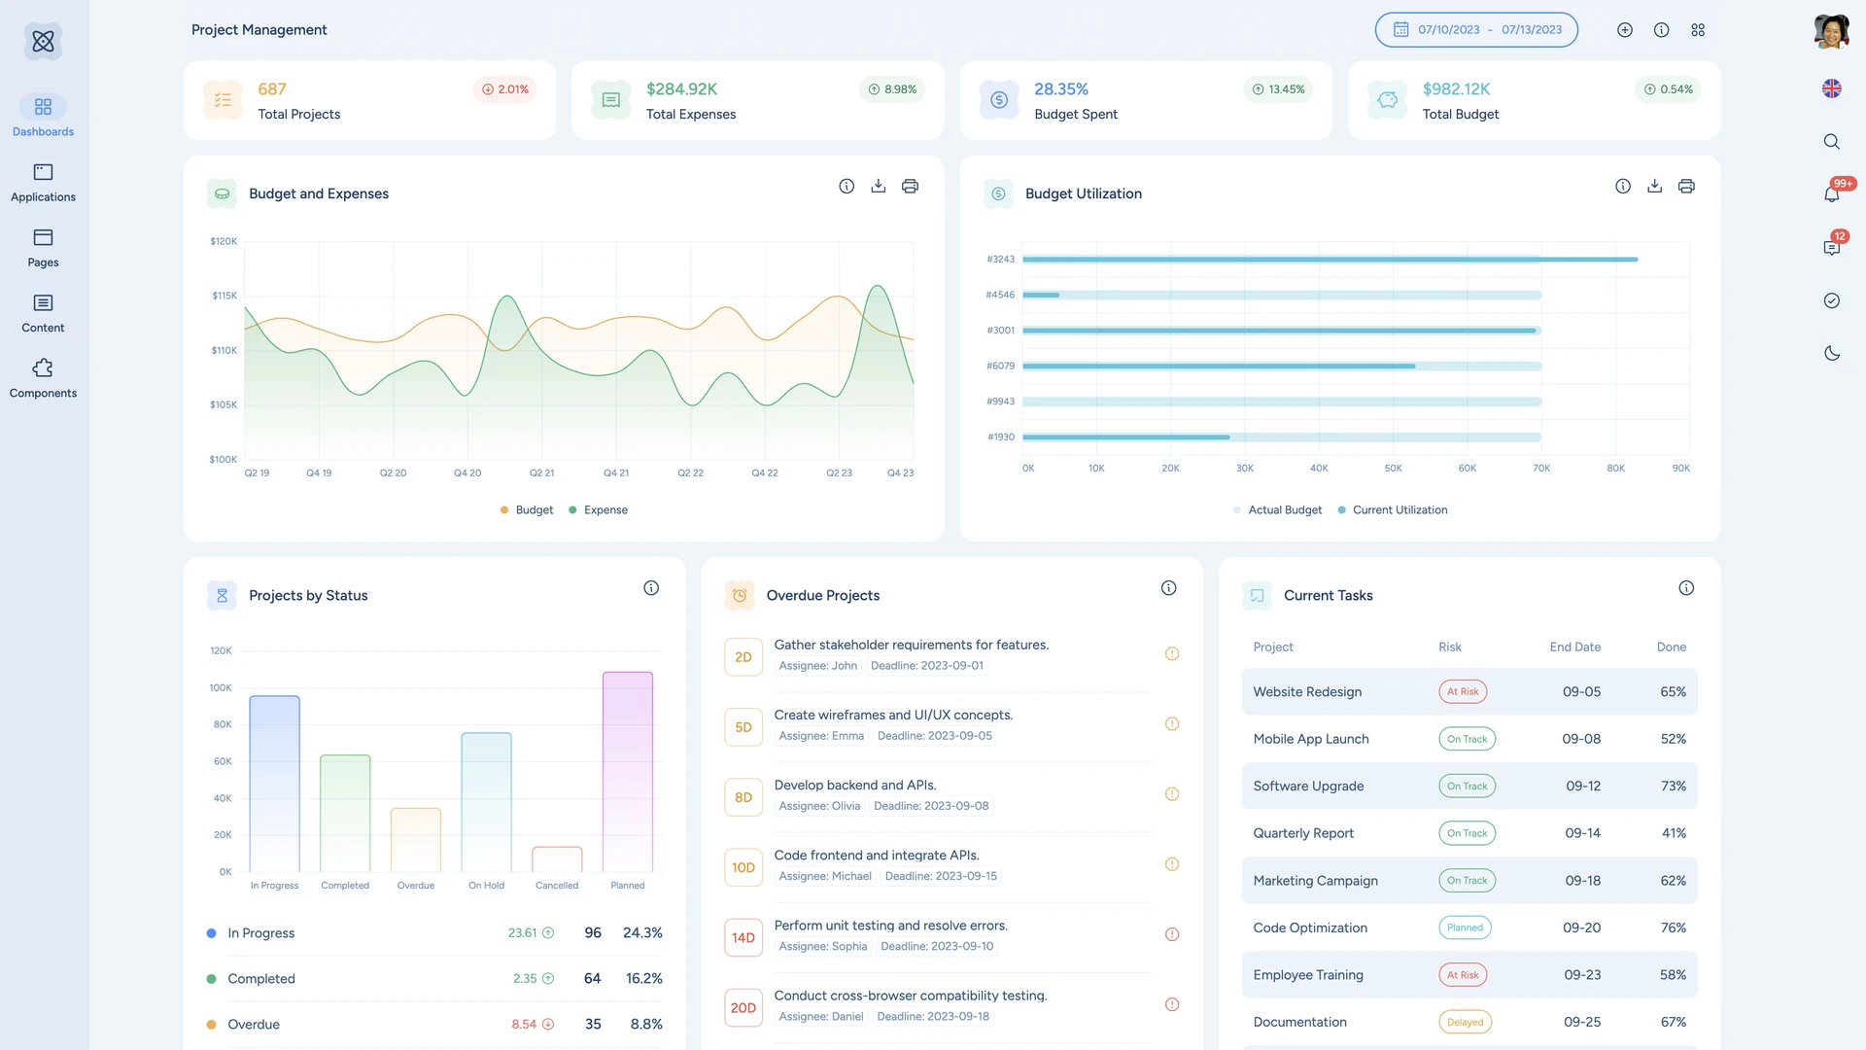Open the Dashboards sidebar menu
This screenshot has width=1866, height=1050.
click(x=43, y=116)
